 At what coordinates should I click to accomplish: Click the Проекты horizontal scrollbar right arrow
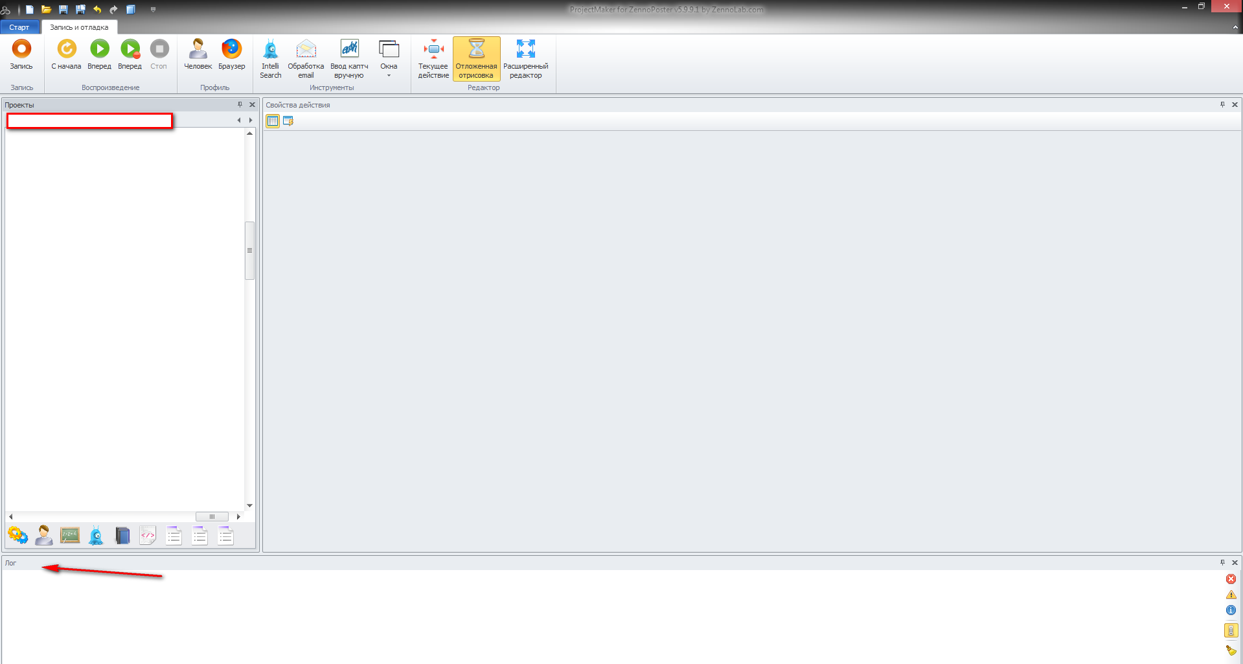[238, 516]
